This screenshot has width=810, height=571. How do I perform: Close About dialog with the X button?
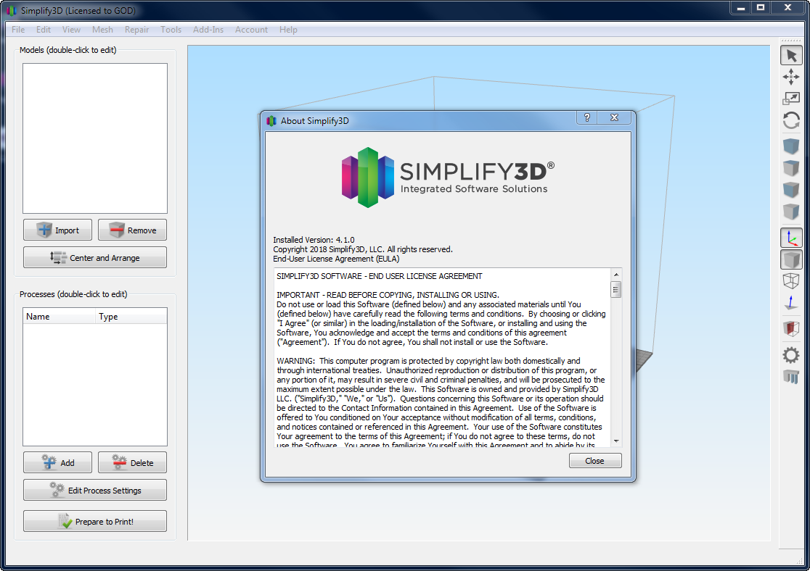[x=614, y=117]
